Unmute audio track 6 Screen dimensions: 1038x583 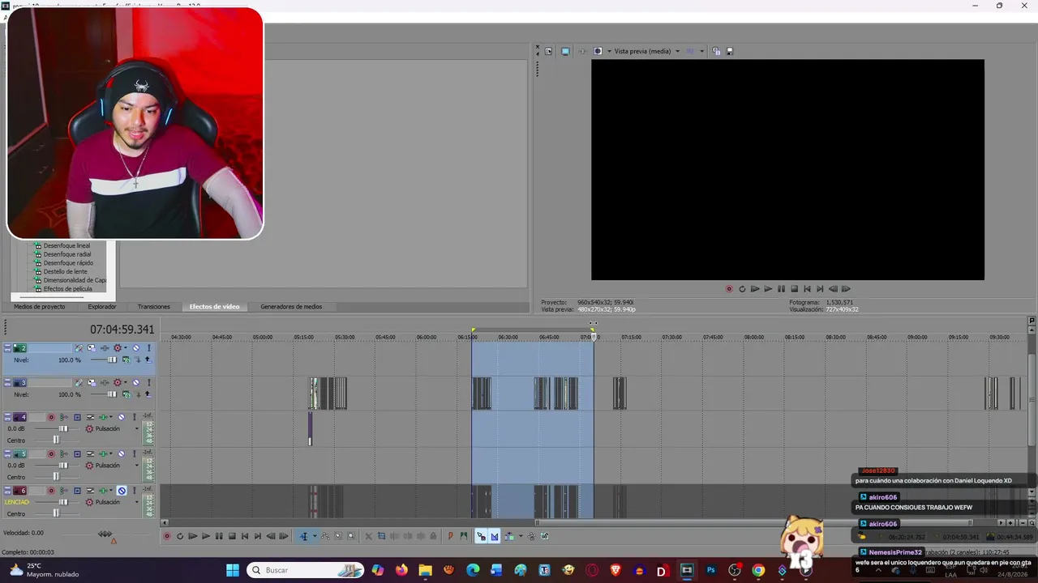(x=122, y=491)
